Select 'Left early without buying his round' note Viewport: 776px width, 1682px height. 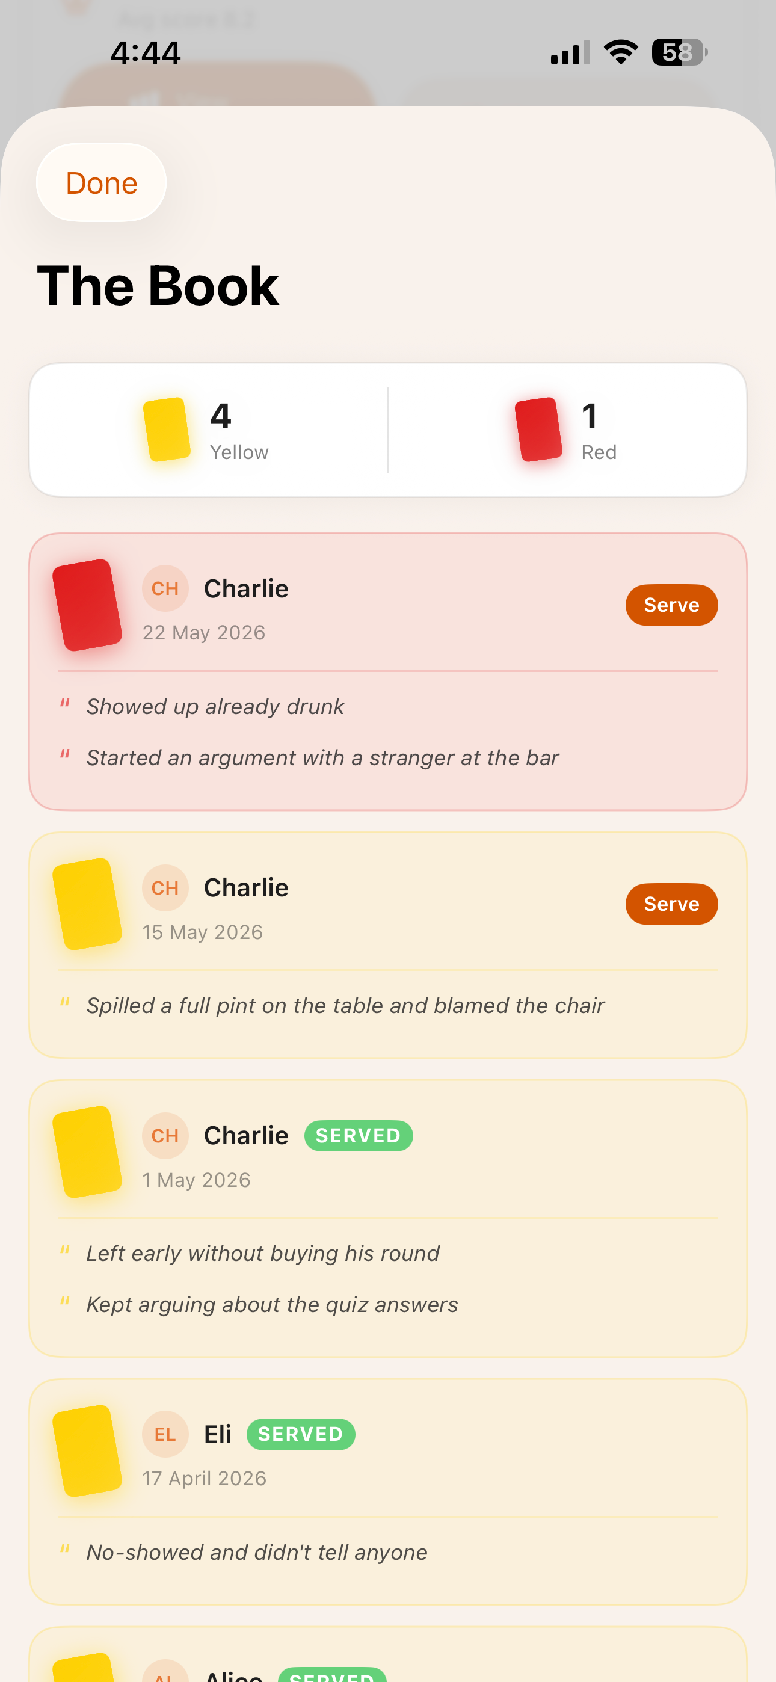tap(263, 1254)
